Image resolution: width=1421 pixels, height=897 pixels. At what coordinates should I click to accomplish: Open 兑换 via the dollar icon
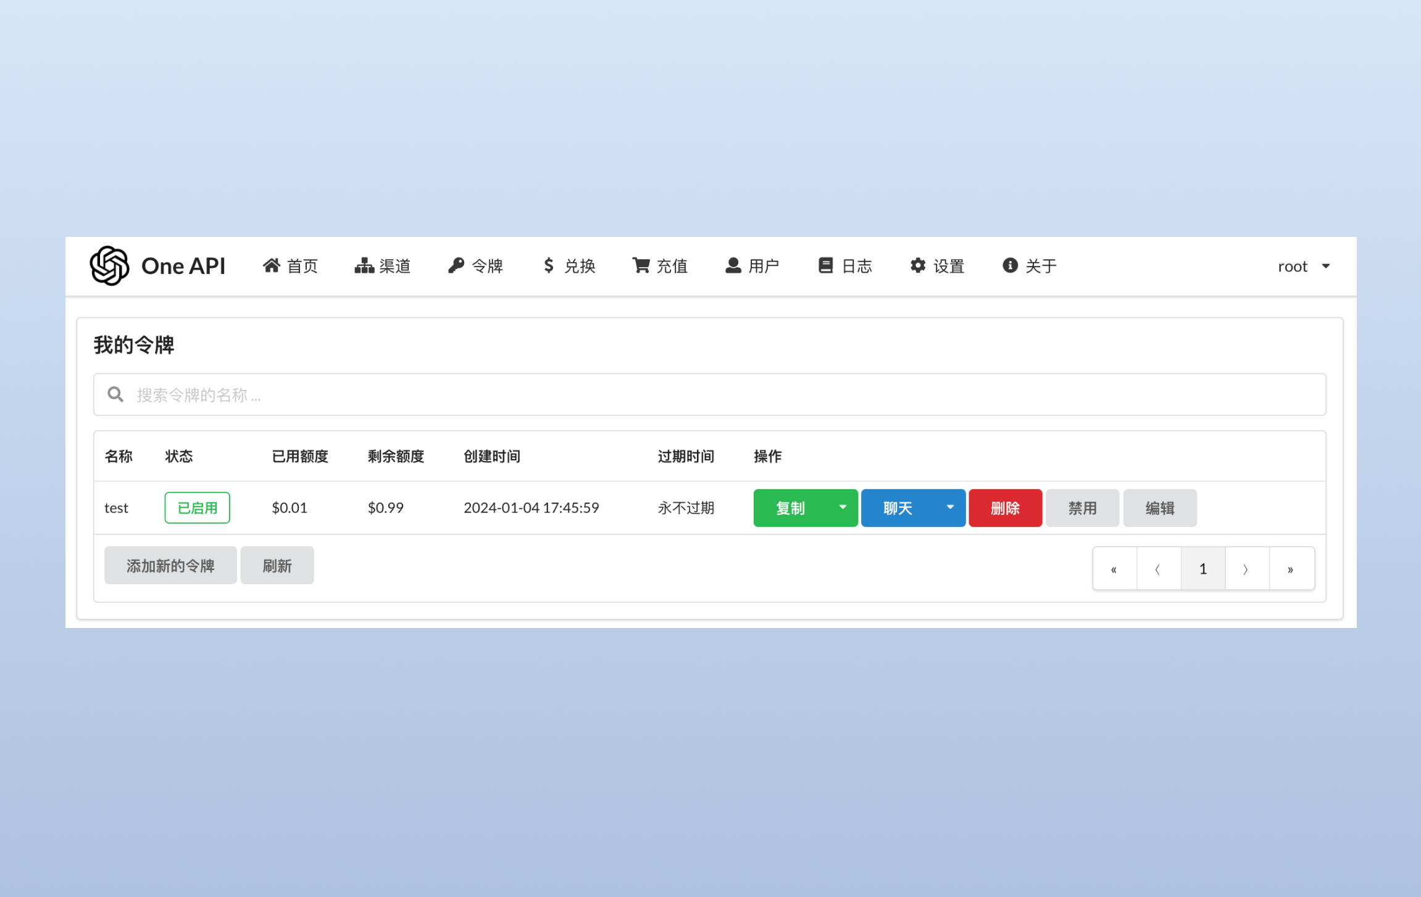click(x=548, y=265)
